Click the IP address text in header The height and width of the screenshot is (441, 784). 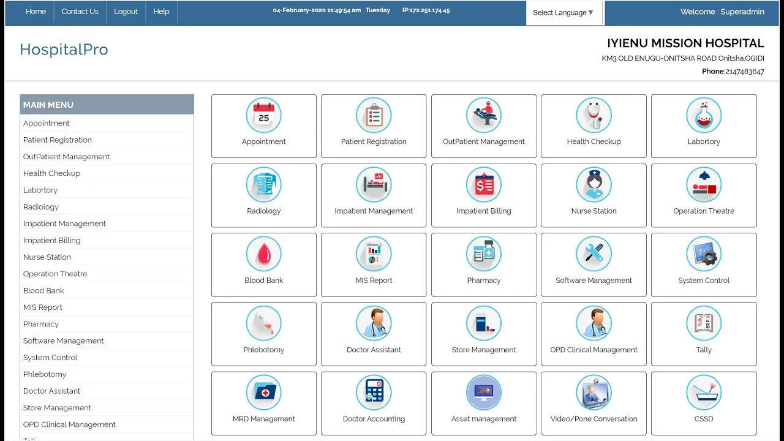tap(426, 10)
